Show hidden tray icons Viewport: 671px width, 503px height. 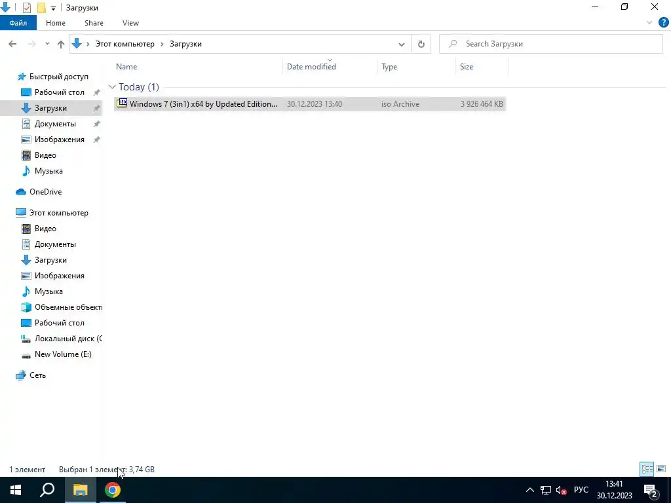(x=529, y=490)
